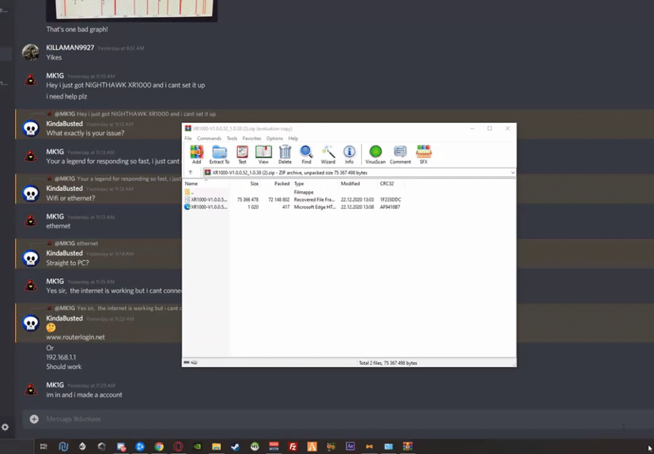Click the CRC32 value 1F235DDC

click(x=390, y=200)
